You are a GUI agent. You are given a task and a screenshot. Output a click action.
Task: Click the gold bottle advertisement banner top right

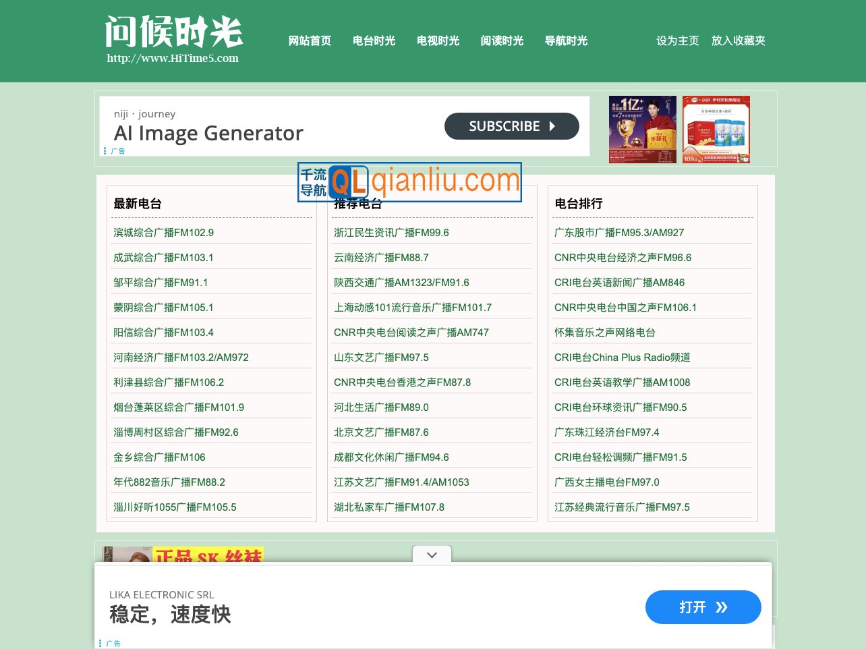coord(642,129)
